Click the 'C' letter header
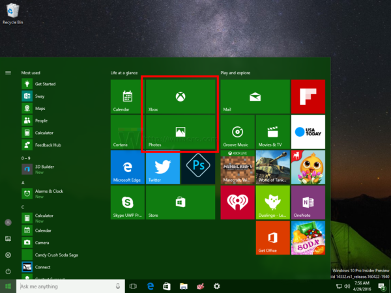The width and height of the screenshot is (391, 293). pos(23,207)
